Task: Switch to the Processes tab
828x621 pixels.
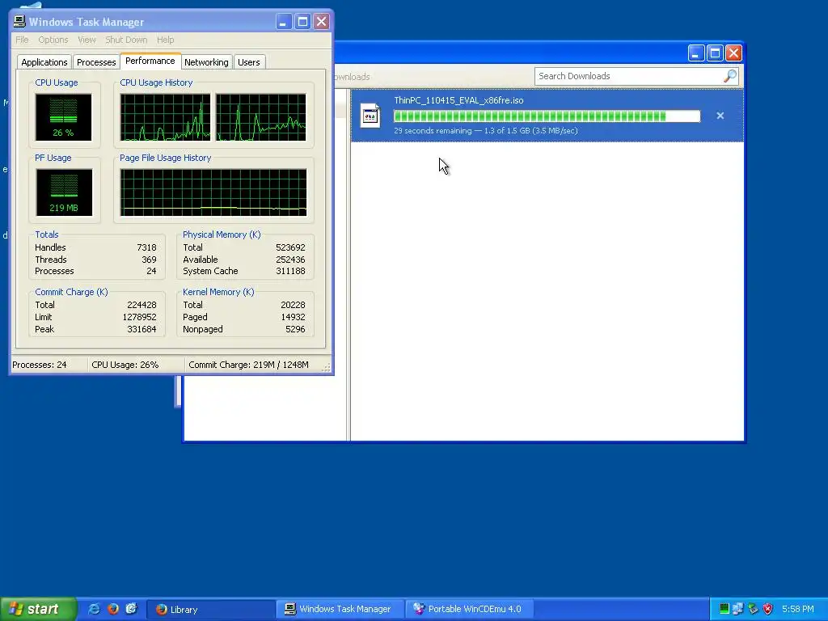Action: [96, 61]
